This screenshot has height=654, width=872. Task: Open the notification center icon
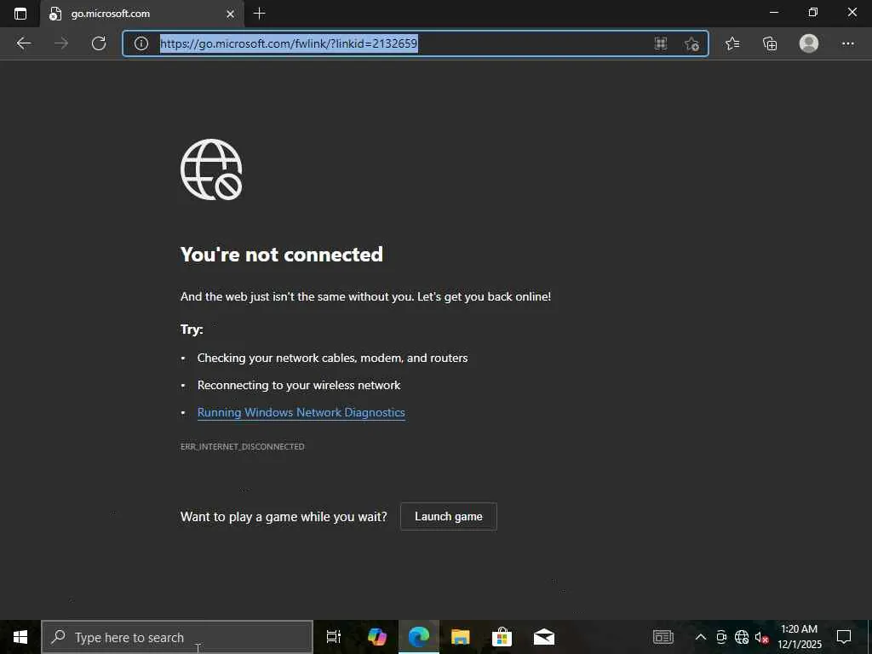point(844,637)
